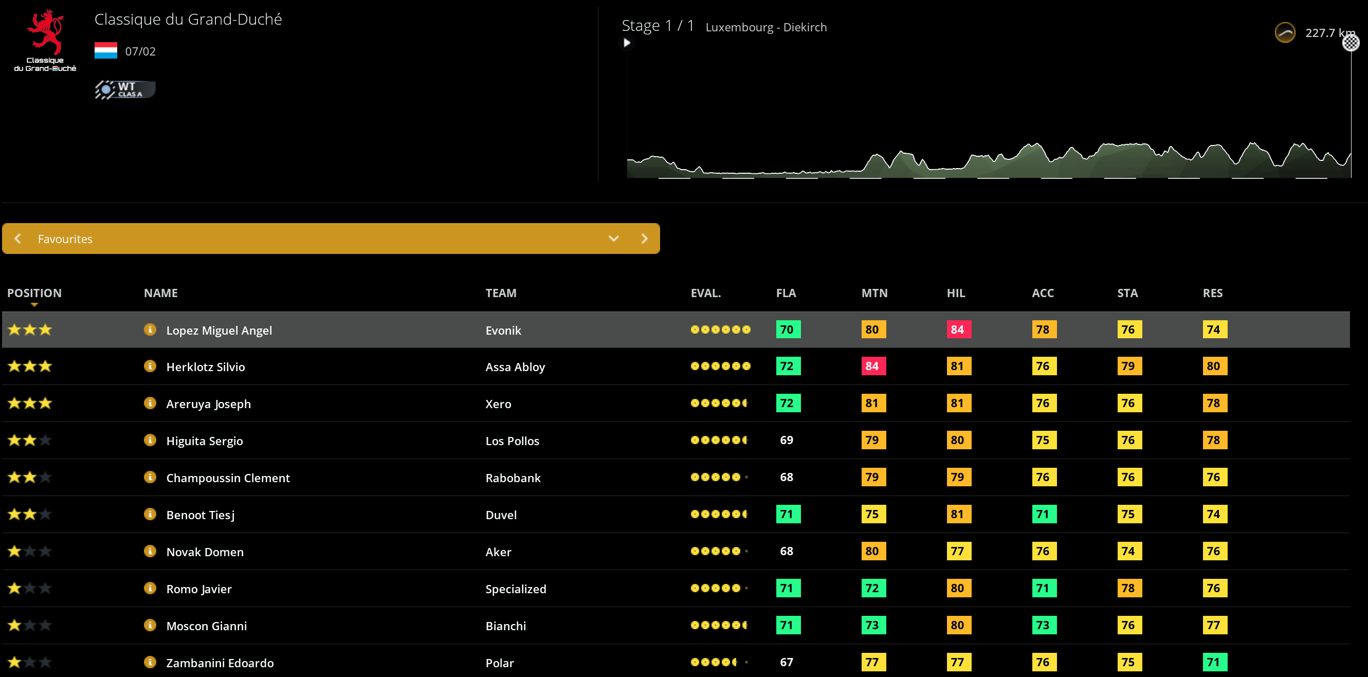Go to previous category with left arrow
Viewport: 1368px width, 677px height.
(18, 239)
